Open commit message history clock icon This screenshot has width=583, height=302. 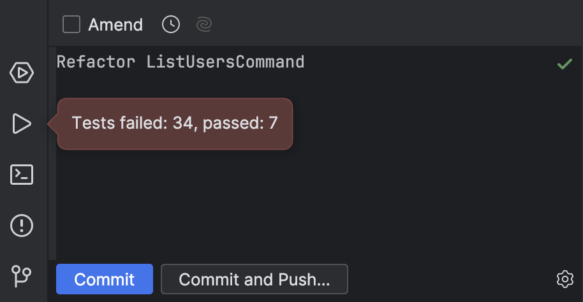pos(171,24)
